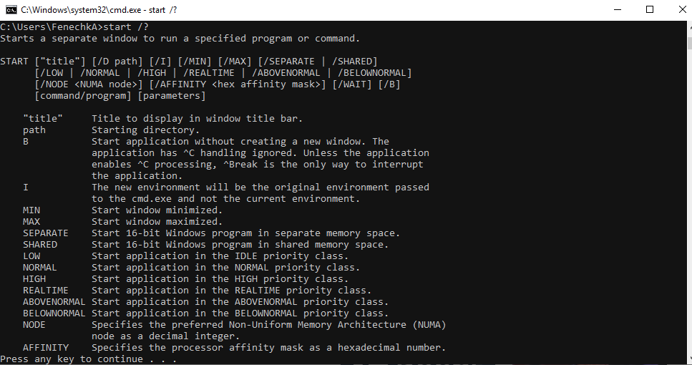Click the 'Press any key to continue' line
This screenshot has height=365, width=692.
point(88,359)
